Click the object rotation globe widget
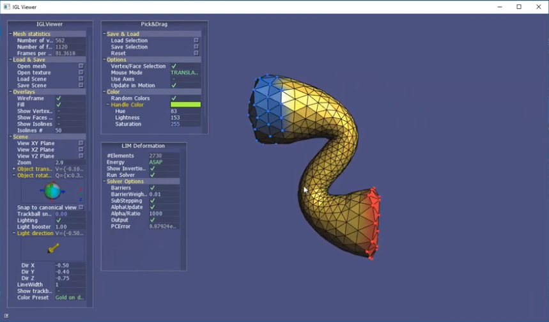The width and height of the screenshot is (549, 322). point(52,191)
